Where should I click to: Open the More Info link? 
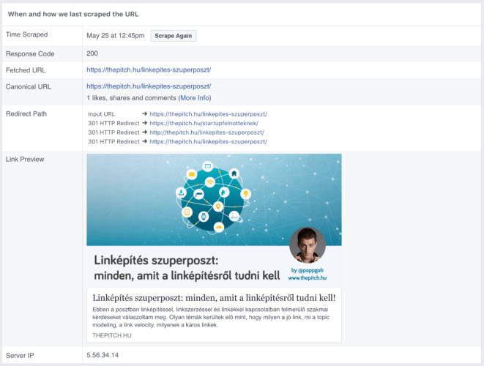pos(195,98)
